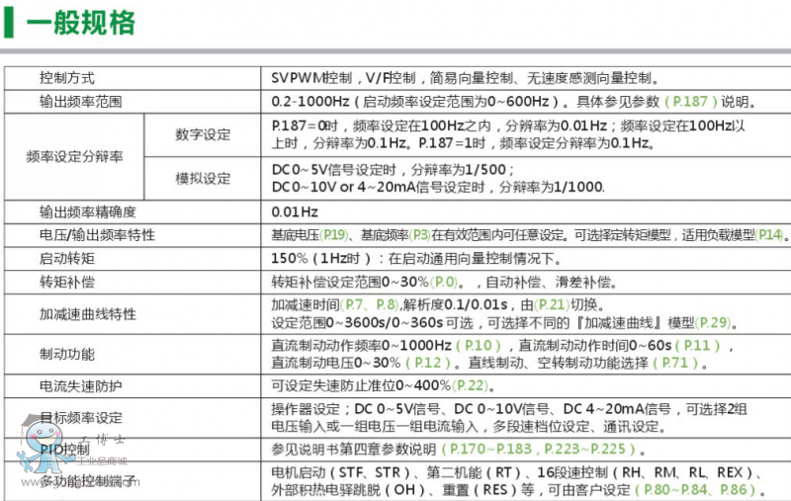Screen dimensions: 791x501
Task: Open the (P.19) reference after 基底电压
Action: 334,235
